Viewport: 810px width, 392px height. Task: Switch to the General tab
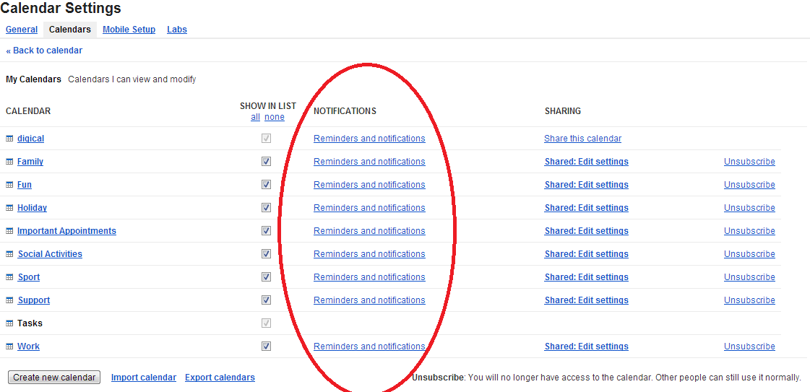click(x=22, y=30)
